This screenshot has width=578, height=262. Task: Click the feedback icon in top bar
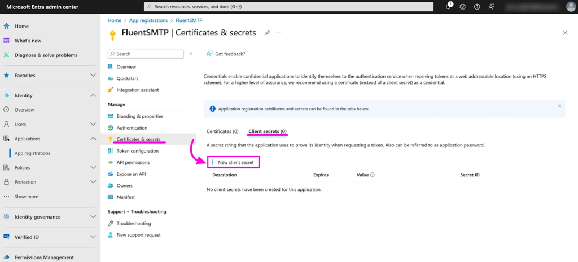coord(492,7)
